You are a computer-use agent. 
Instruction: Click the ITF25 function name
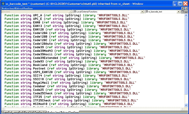37,97
